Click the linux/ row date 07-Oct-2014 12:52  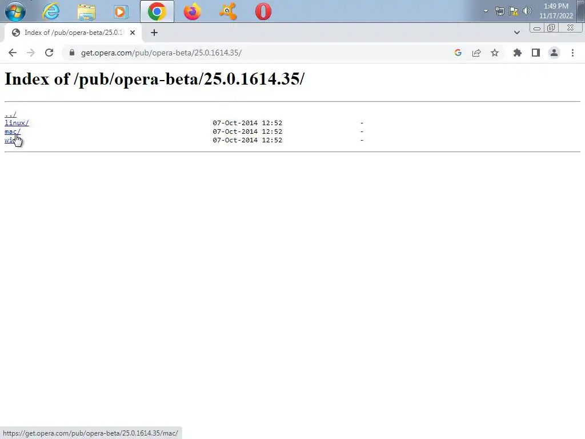pos(247,123)
